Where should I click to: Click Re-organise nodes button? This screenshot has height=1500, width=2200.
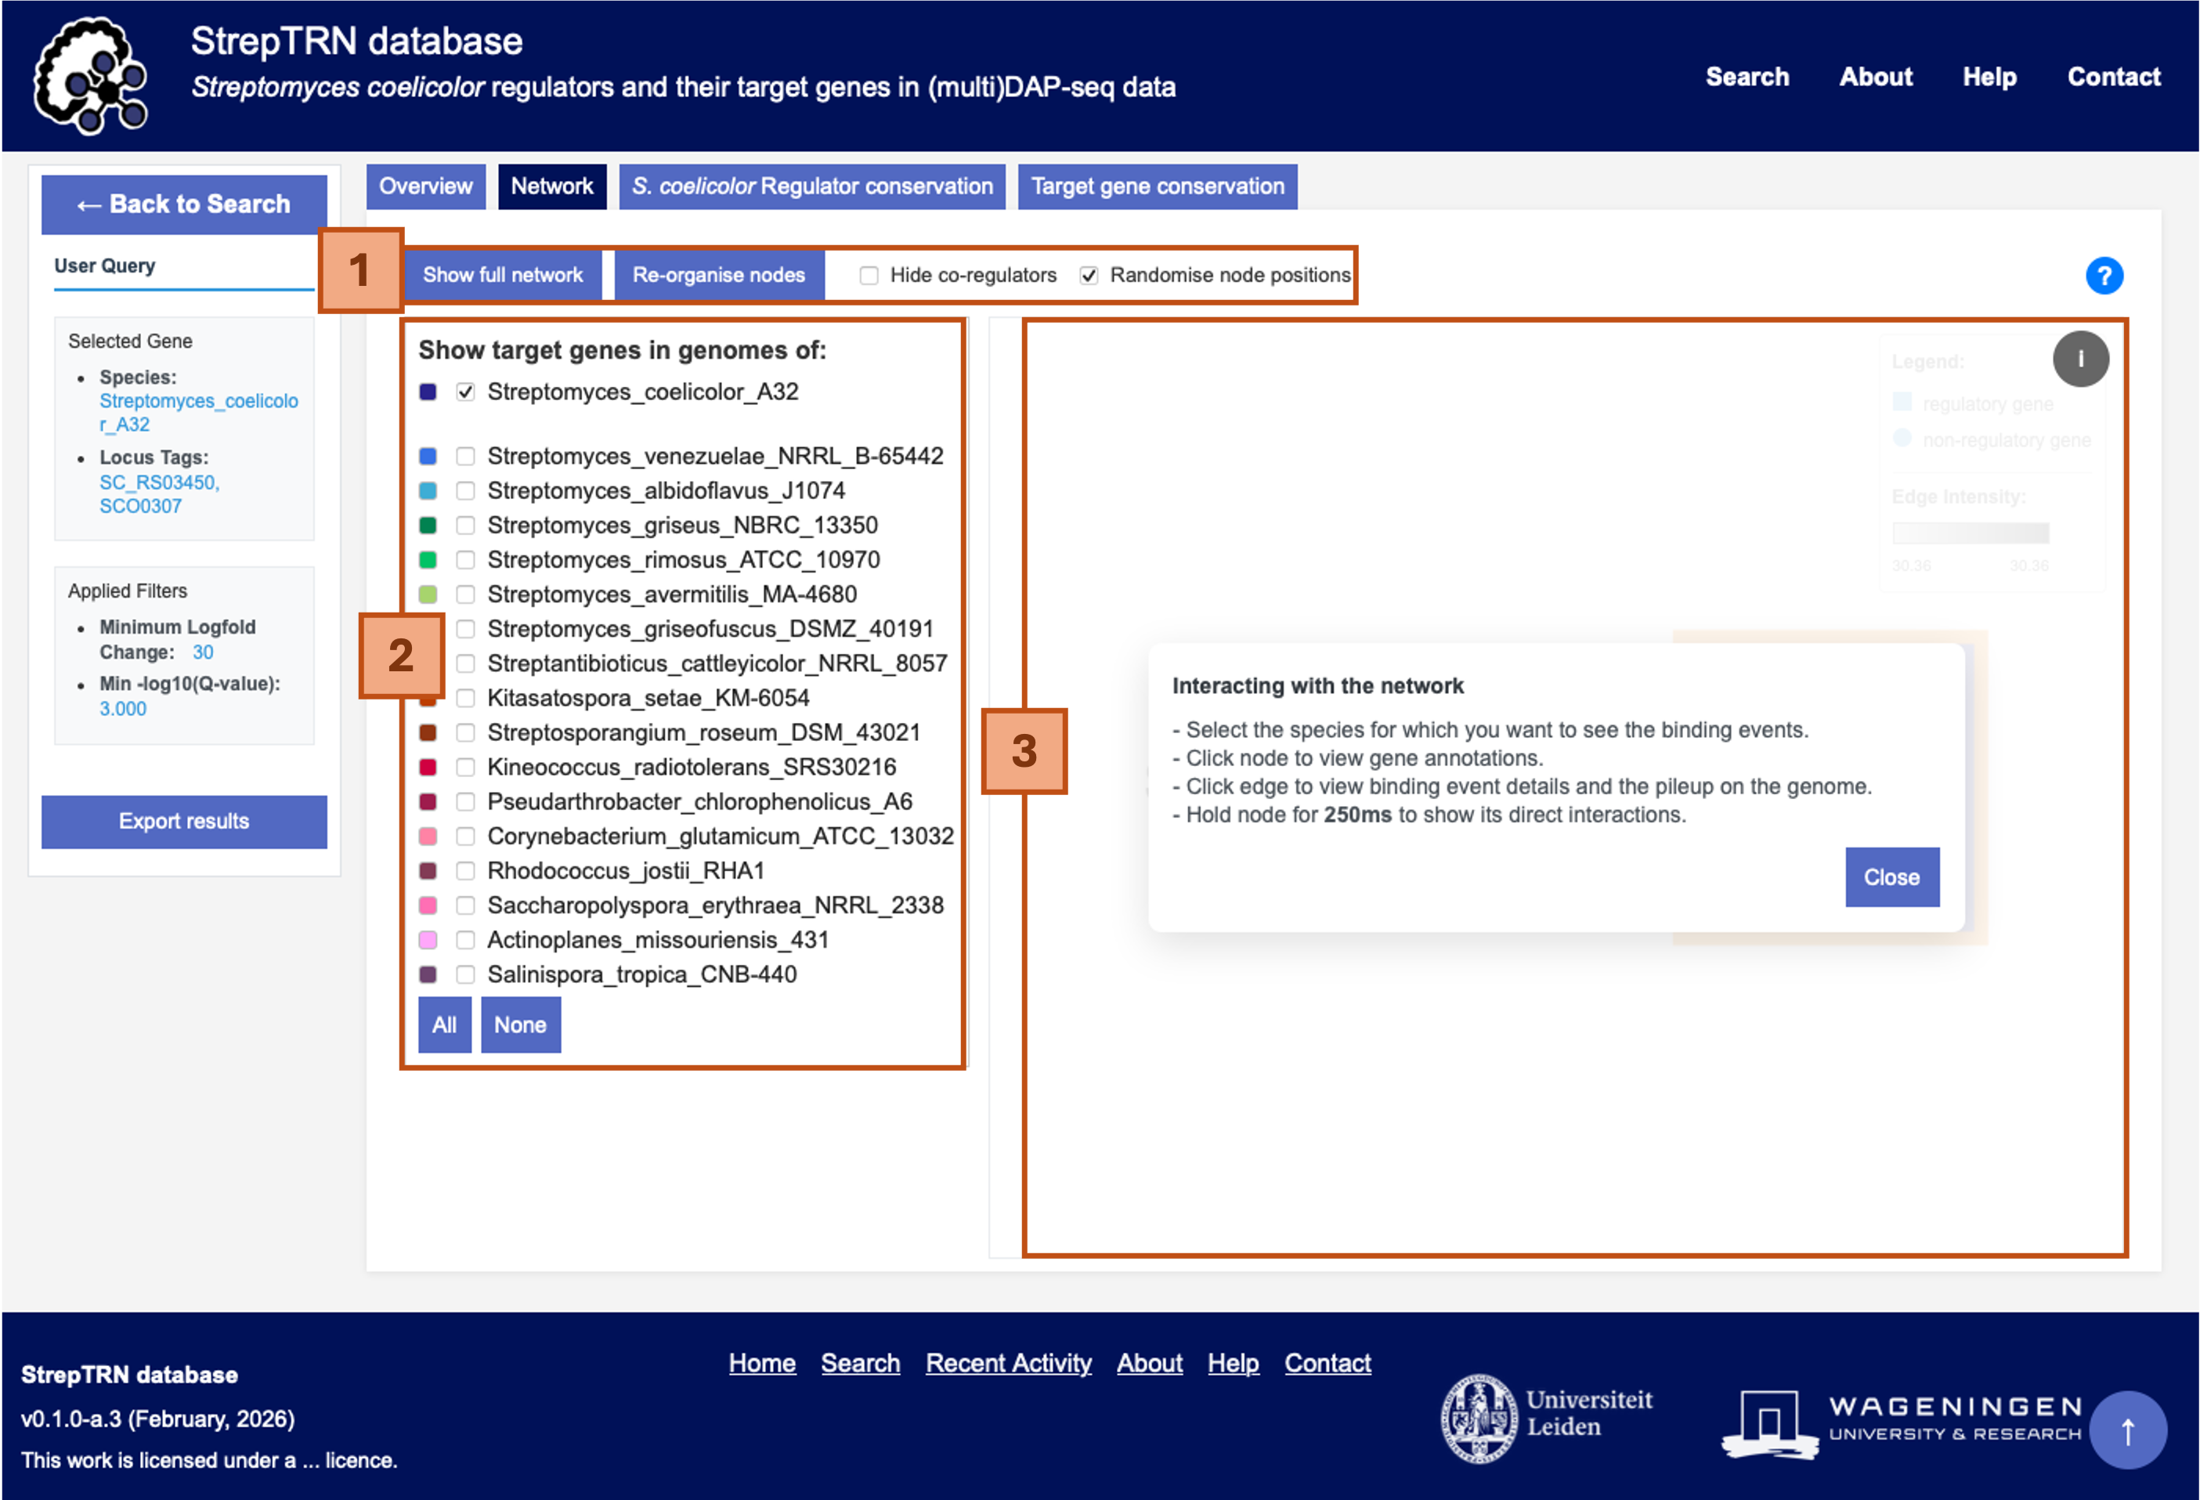pos(718,276)
